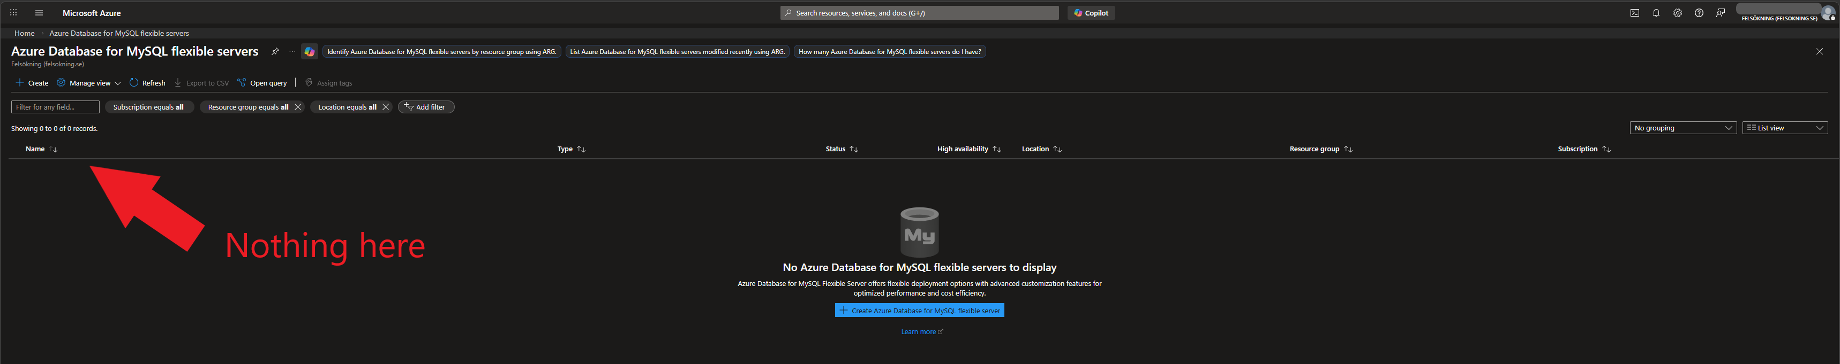Image resolution: width=1840 pixels, height=364 pixels.
Task: Go to the Home breadcrumb
Action: [x=24, y=34]
